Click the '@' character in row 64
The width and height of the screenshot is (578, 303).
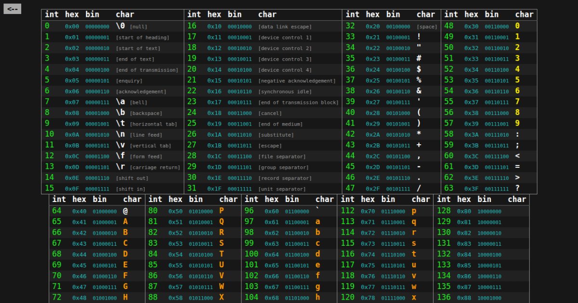(x=125, y=211)
